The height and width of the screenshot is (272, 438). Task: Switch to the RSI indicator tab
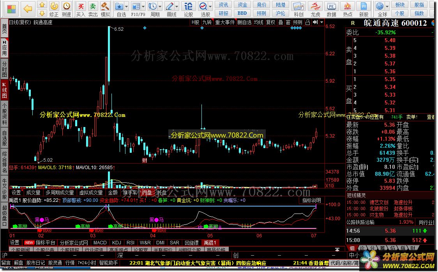(131, 243)
